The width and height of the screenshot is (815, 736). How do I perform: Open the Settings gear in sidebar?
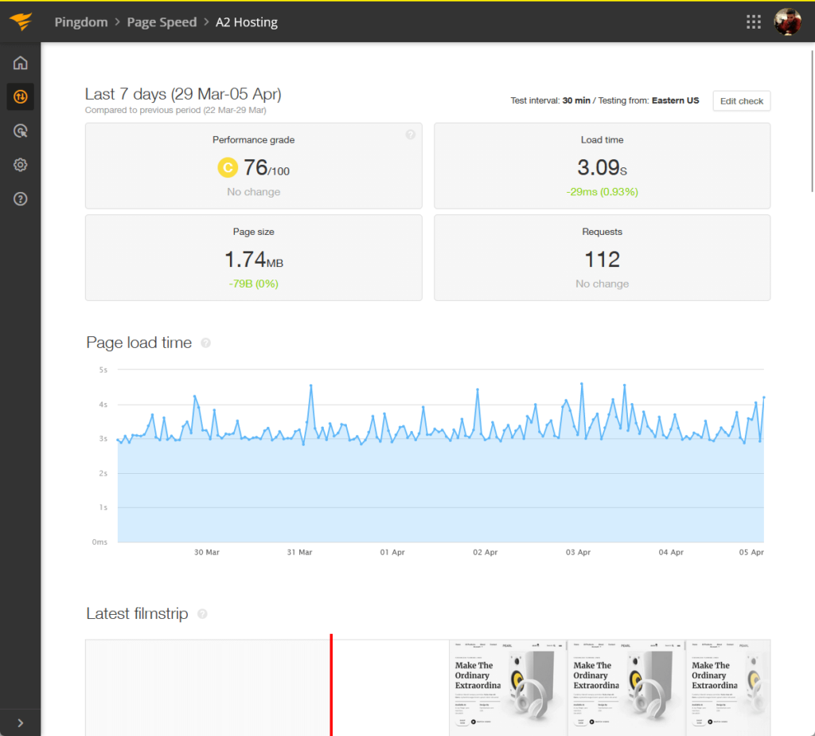[20, 165]
